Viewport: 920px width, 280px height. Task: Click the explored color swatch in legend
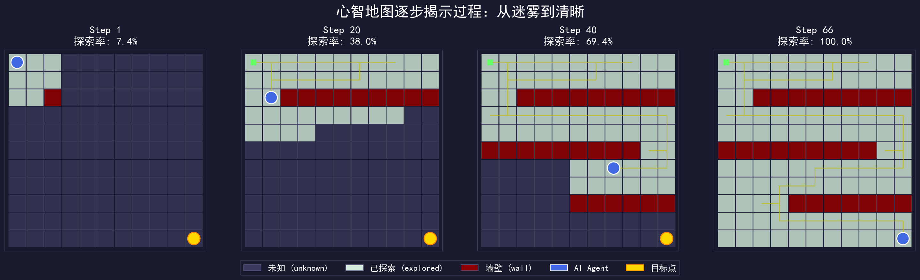click(355, 268)
